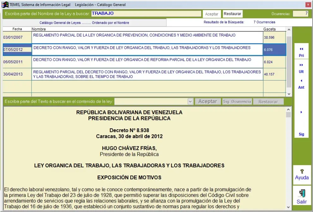The image size is (313, 212).
Task: Click the TEMIS application icon in the title bar
Action: 5,4
